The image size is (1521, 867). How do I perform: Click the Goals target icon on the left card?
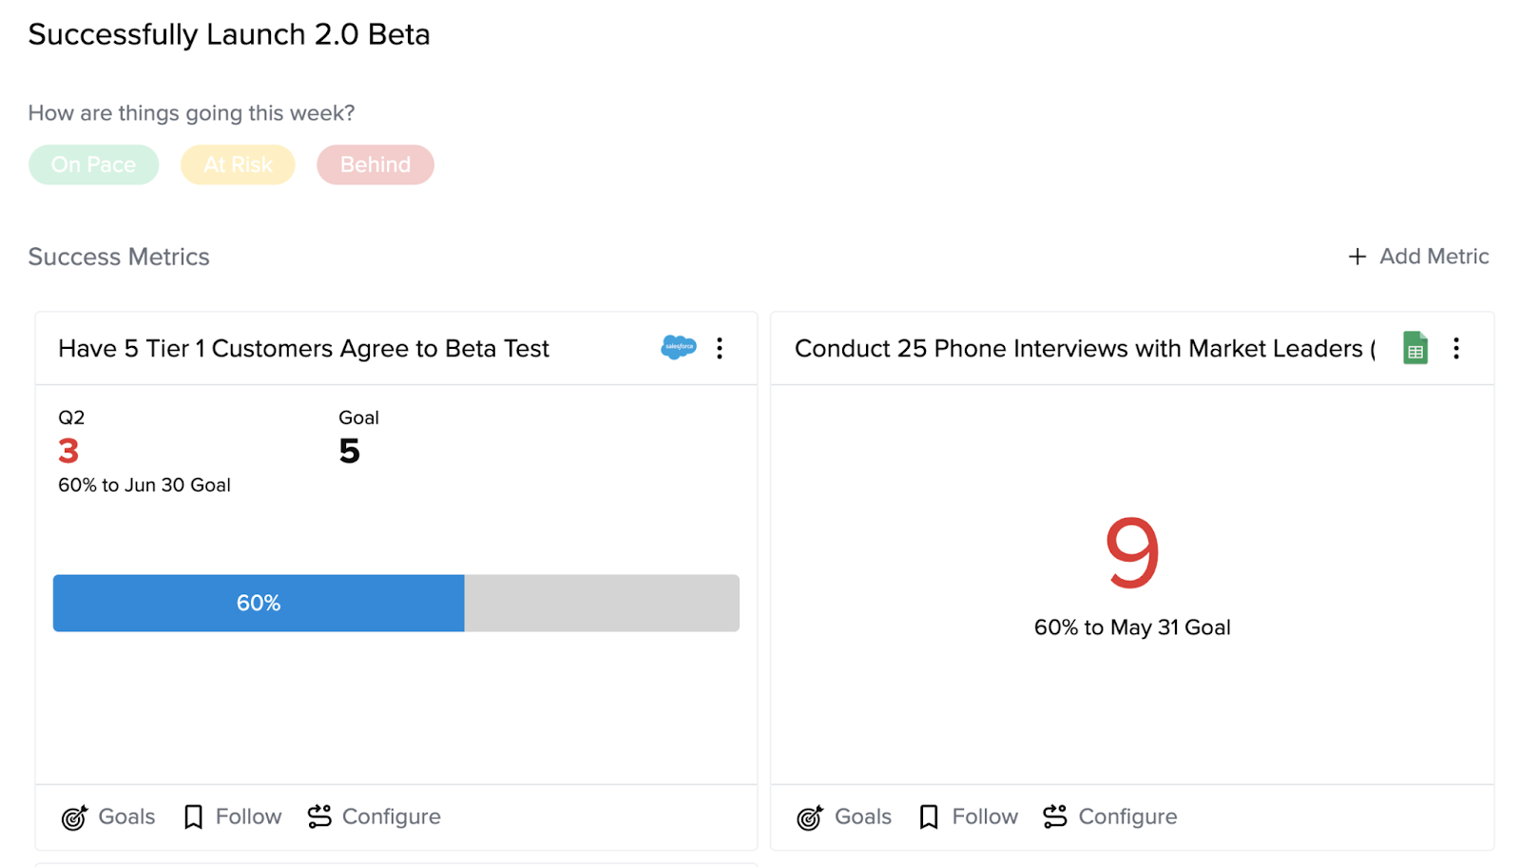74,818
